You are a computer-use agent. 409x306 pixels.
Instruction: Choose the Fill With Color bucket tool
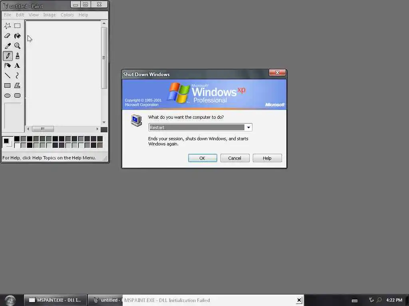pyautogui.click(x=18, y=35)
